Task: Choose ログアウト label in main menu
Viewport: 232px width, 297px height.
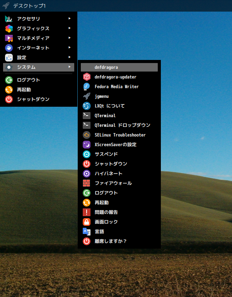Action: 29,80
